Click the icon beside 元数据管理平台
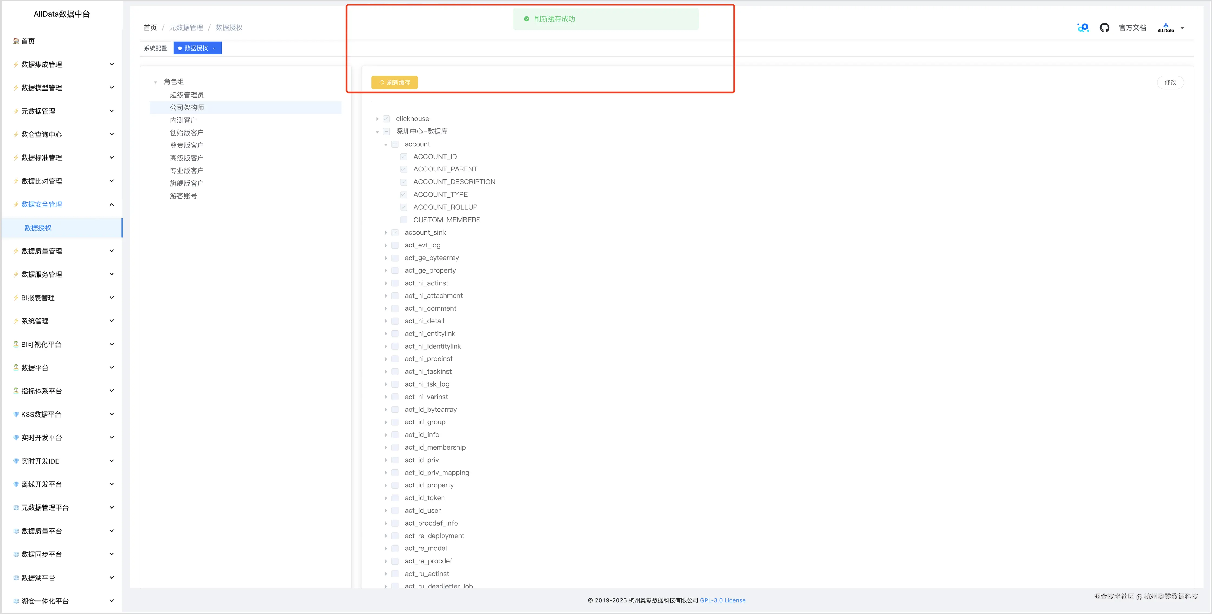 [x=16, y=507]
